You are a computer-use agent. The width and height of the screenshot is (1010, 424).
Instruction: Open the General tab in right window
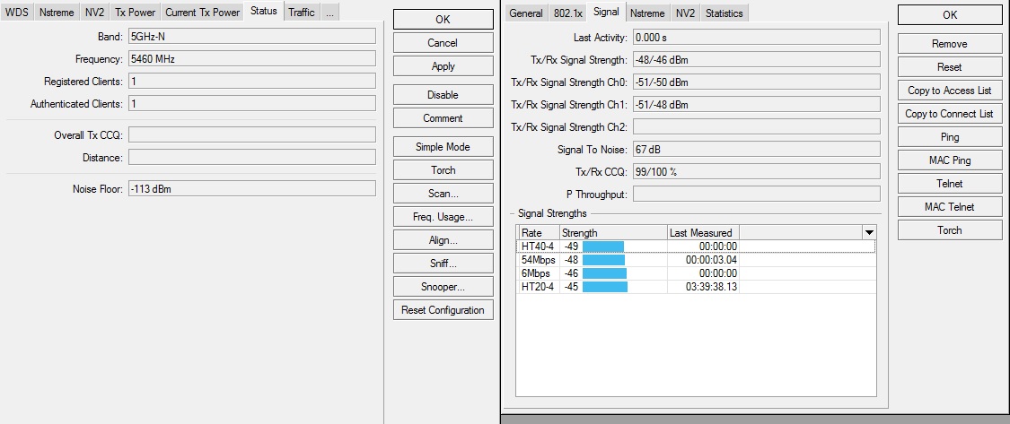point(526,13)
